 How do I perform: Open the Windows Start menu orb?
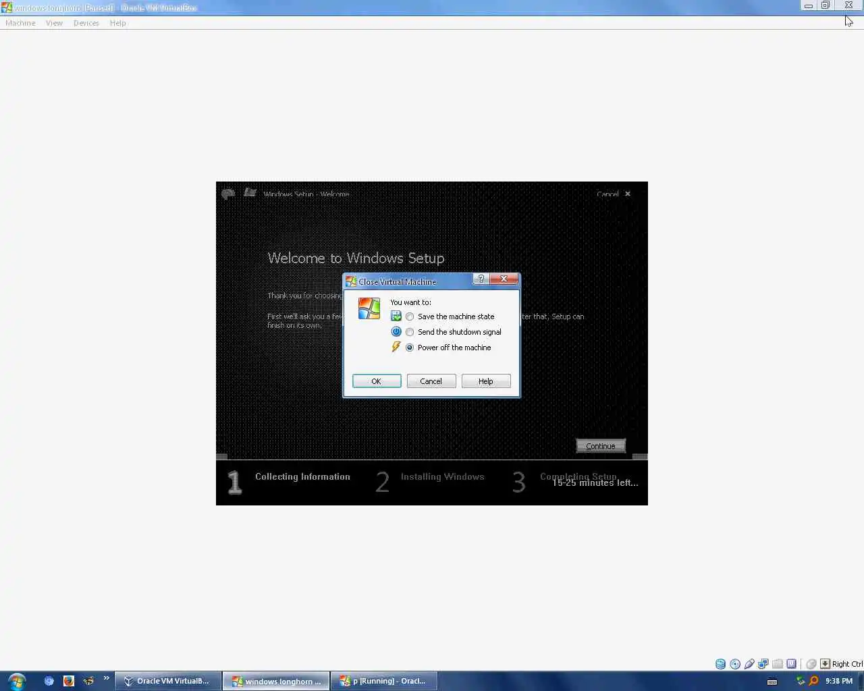tap(17, 681)
